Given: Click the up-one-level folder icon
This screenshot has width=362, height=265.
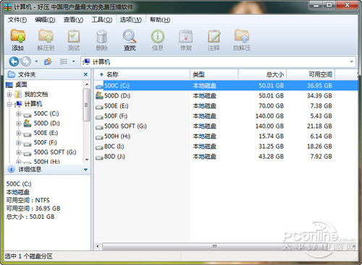Looking at the screenshot, I should pyautogui.click(x=48, y=61).
